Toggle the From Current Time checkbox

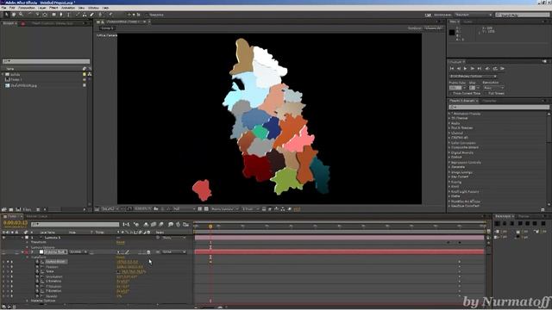click(451, 94)
